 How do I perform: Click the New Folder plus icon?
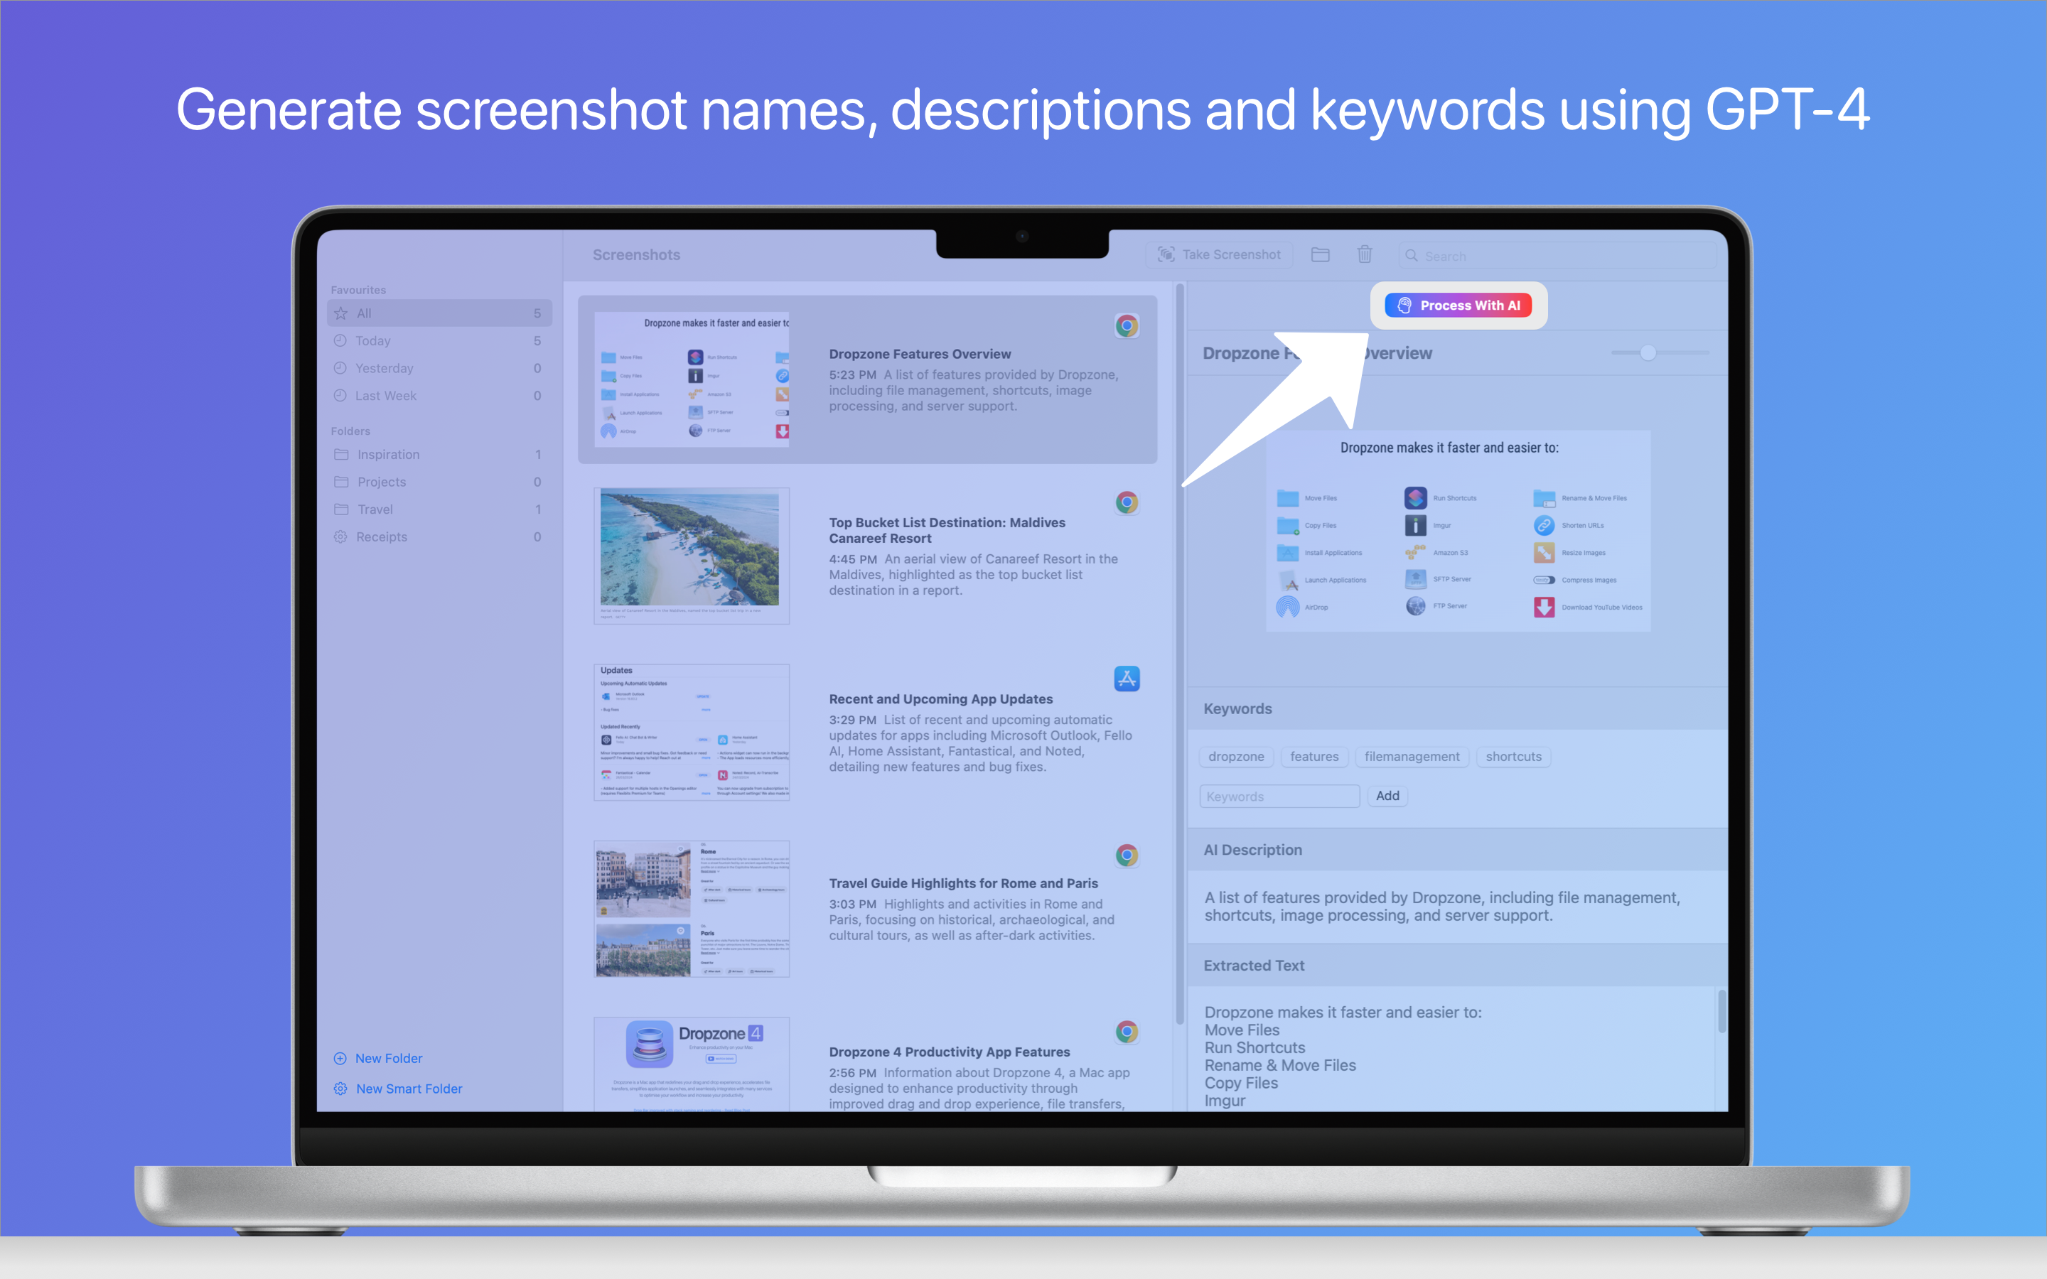[340, 1058]
